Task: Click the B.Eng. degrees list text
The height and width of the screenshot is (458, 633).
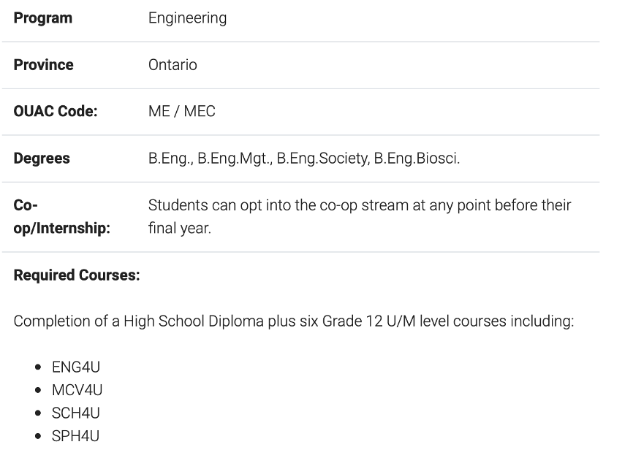Action: point(303,159)
